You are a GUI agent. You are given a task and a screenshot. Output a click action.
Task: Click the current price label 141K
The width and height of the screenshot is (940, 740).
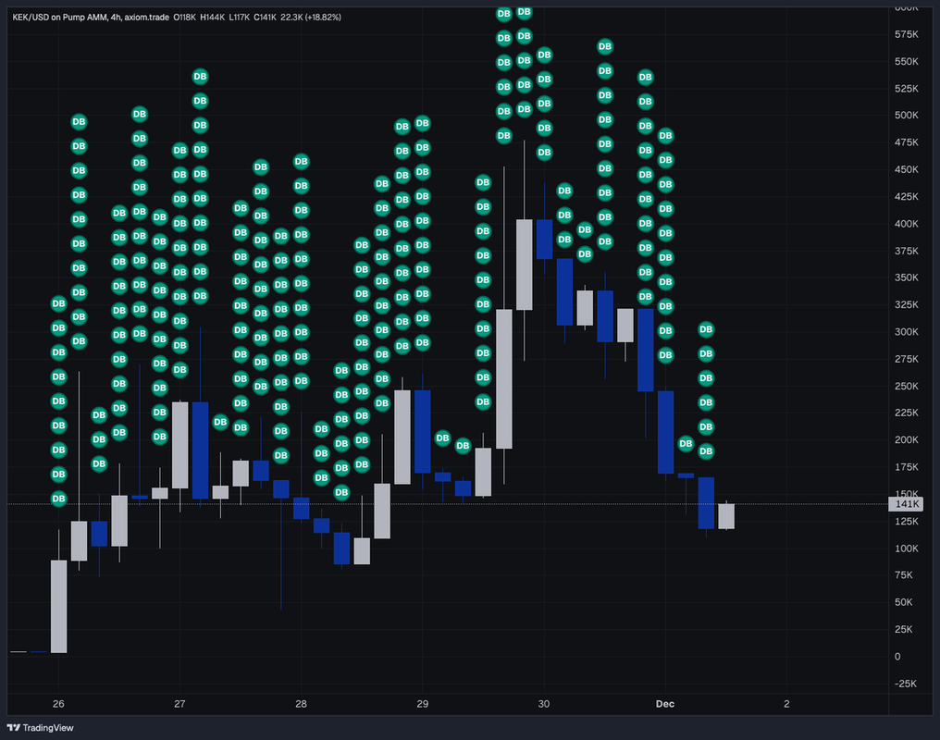coord(906,504)
